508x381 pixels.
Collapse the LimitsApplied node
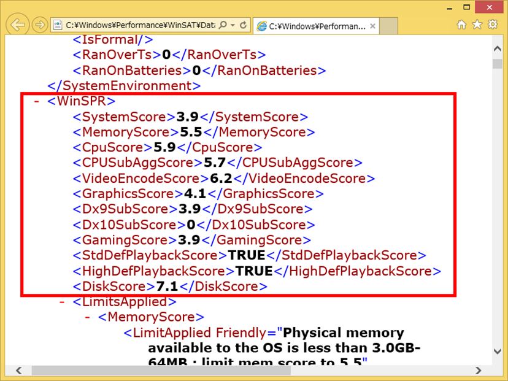tap(62, 302)
